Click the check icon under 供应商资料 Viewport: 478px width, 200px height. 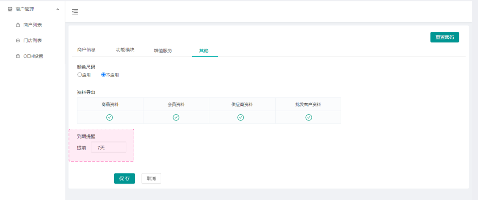coord(241,117)
